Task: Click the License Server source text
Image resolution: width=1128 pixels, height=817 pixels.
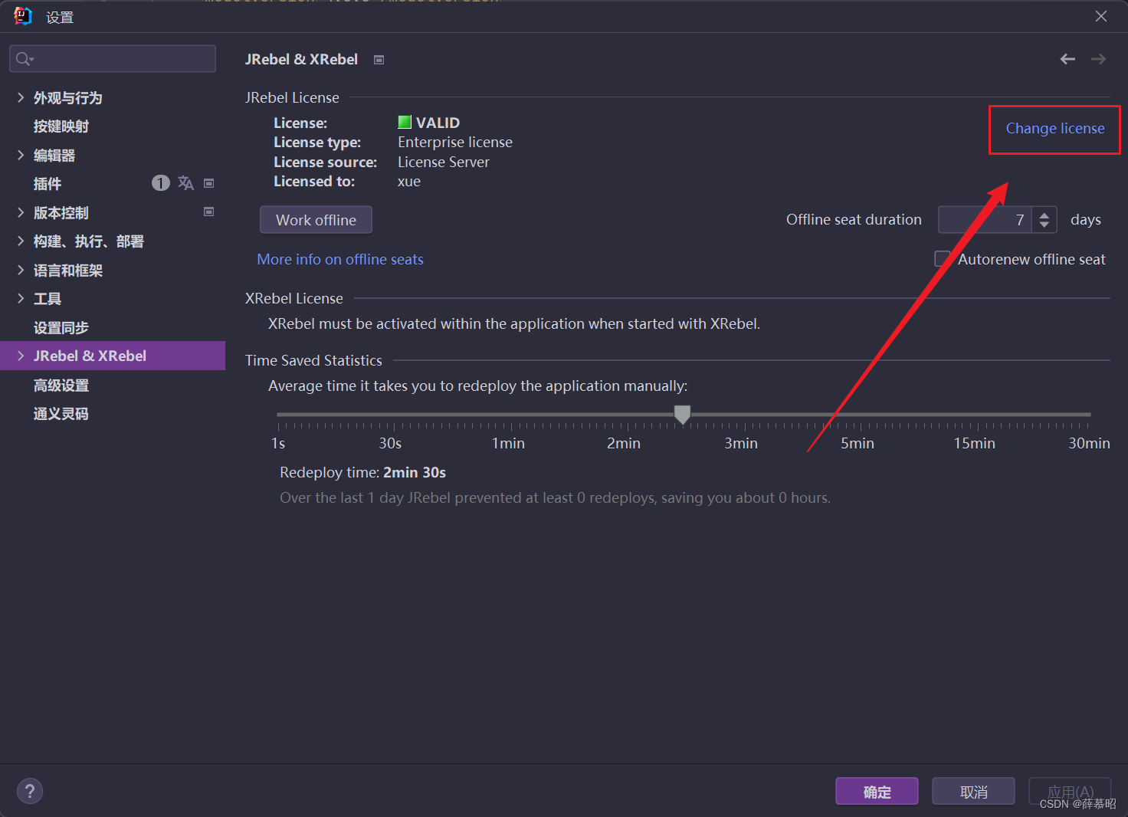Action: tap(444, 162)
